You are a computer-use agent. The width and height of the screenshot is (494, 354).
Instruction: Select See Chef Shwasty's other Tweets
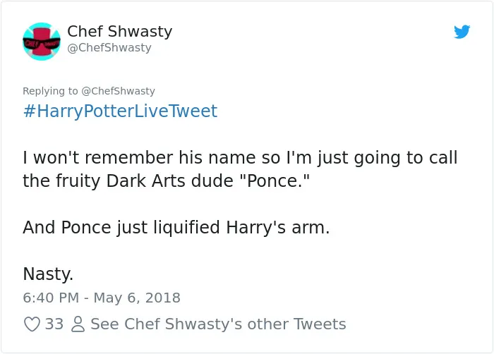point(218,324)
